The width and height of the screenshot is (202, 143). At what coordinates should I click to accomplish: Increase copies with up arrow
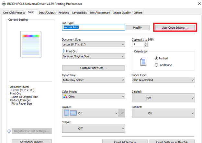[146, 43]
